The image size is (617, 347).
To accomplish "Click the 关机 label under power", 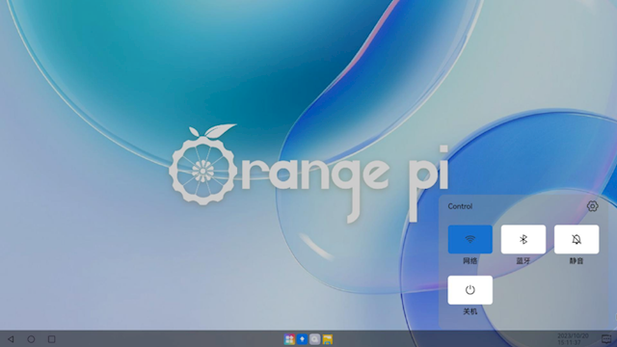I will tap(469, 311).
